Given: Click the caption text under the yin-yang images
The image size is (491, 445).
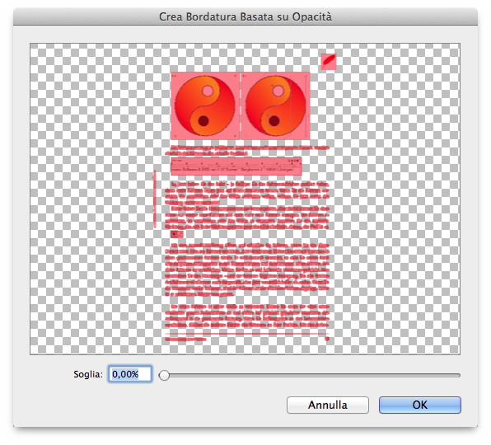Looking at the screenshot, I should point(247,150).
